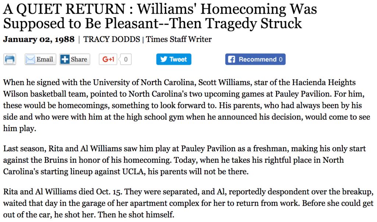
Task: Click the date January 02, 1988
Action: (39, 39)
